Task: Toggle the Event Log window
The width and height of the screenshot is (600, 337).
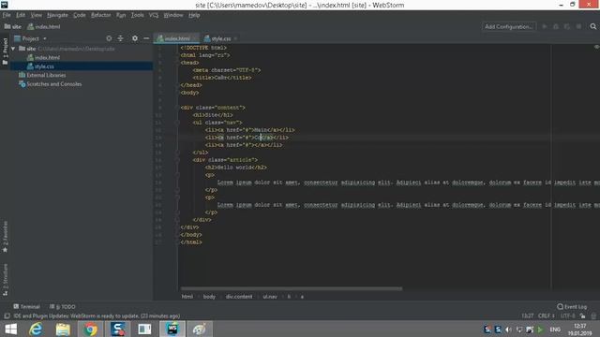Action: [x=572, y=306]
